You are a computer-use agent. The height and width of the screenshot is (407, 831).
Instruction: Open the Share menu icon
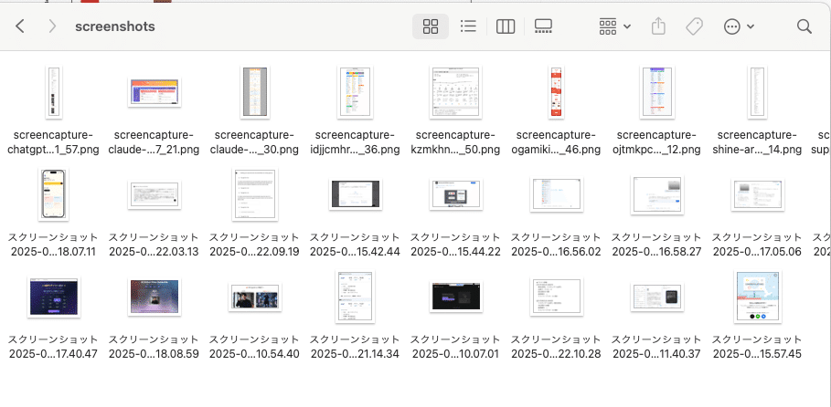[658, 26]
